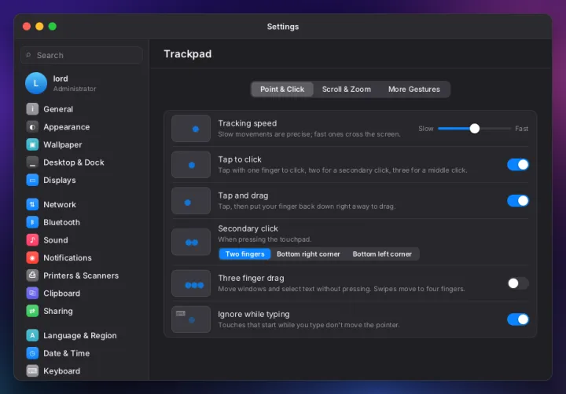This screenshot has width=566, height=394.
Task: Click in the Search field
Action: pyautogui.click(x=82, y=55)
